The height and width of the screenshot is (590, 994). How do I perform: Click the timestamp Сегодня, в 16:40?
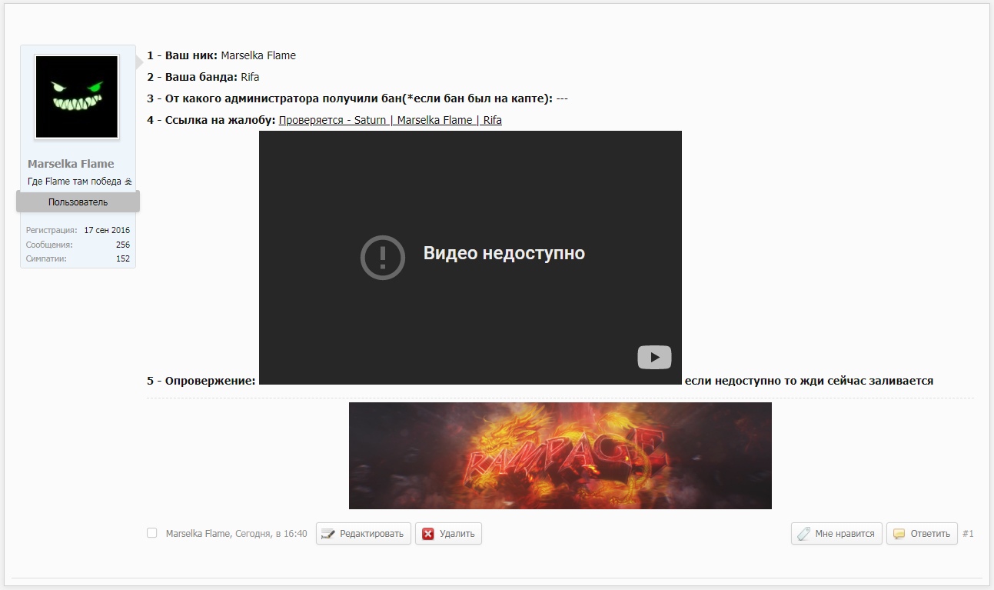271,534
